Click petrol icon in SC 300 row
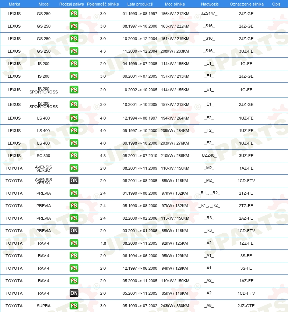 coord(74,156)
